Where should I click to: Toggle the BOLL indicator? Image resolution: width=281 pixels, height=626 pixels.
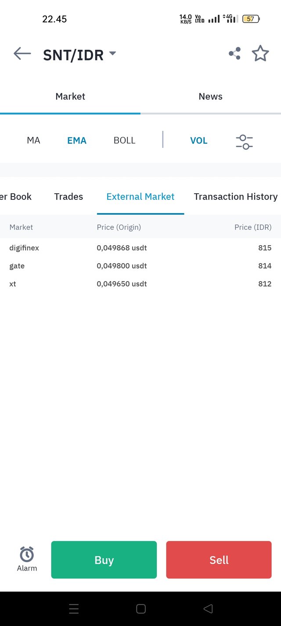coord(124,140)
